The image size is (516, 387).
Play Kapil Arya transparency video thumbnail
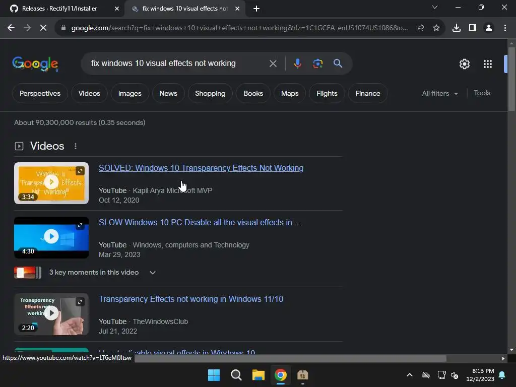click(x=51, y=183)
